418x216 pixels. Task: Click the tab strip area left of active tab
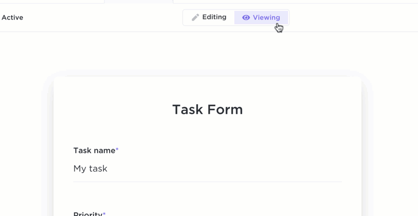point(52,1)
